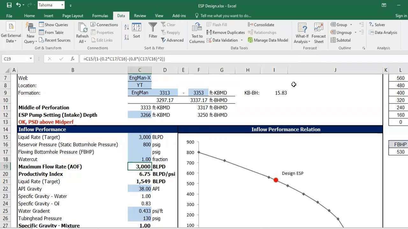The width and height of the screenshot is (408, 229).
Task: Open Manage Data Model
Action: [268, 40]
